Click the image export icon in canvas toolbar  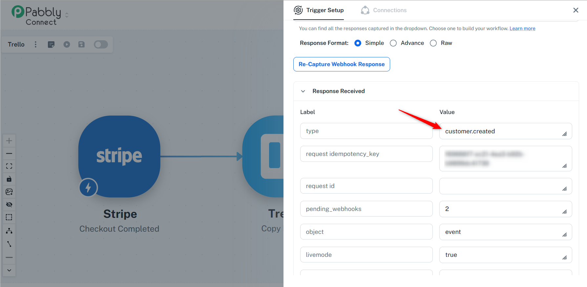(9, 192)
